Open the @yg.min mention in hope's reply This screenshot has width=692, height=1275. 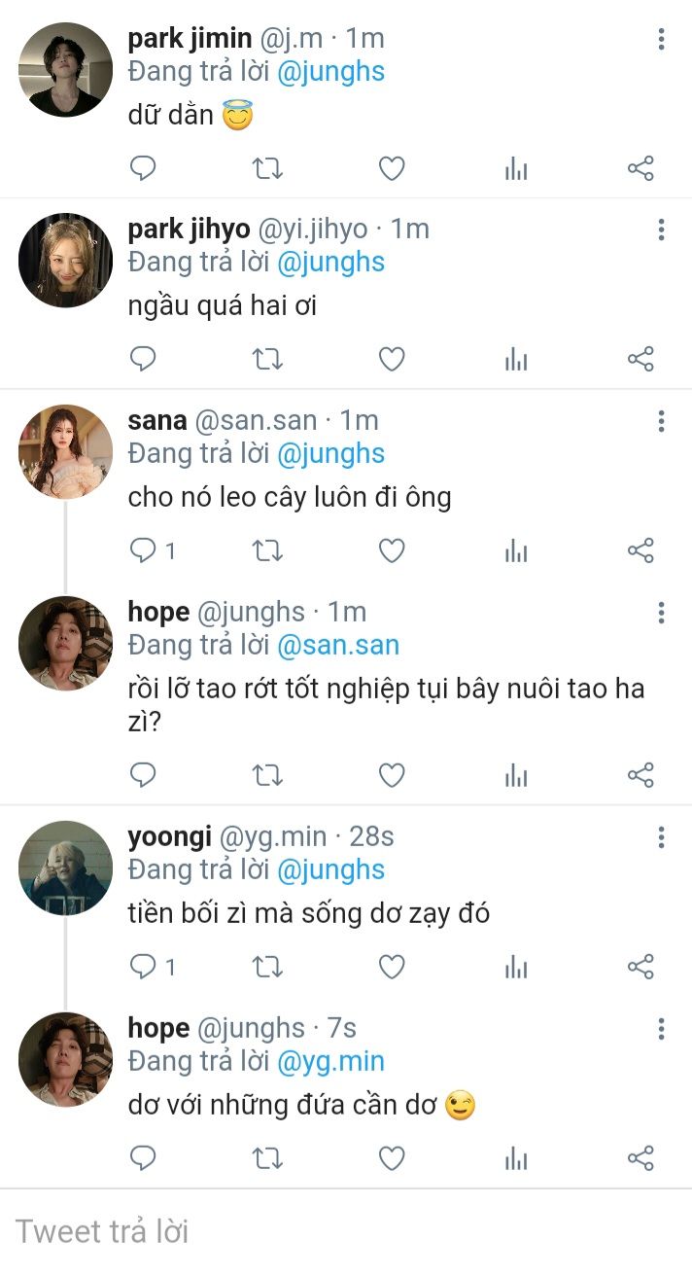click(x=330, y=1061)
